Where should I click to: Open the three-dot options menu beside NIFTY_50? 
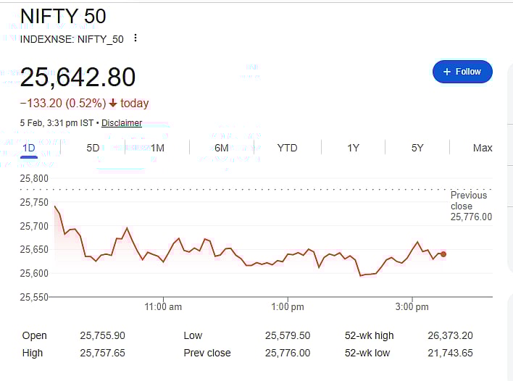[x=135, y=38]
